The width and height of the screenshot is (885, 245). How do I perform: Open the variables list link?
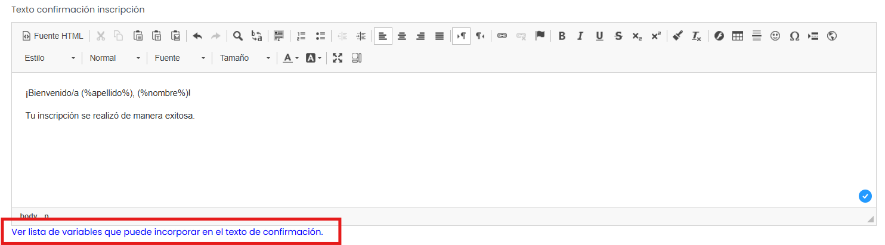click(167, 232)
